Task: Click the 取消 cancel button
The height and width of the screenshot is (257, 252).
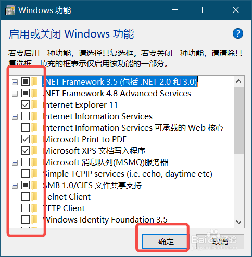Action: click(x=220, y=242)
